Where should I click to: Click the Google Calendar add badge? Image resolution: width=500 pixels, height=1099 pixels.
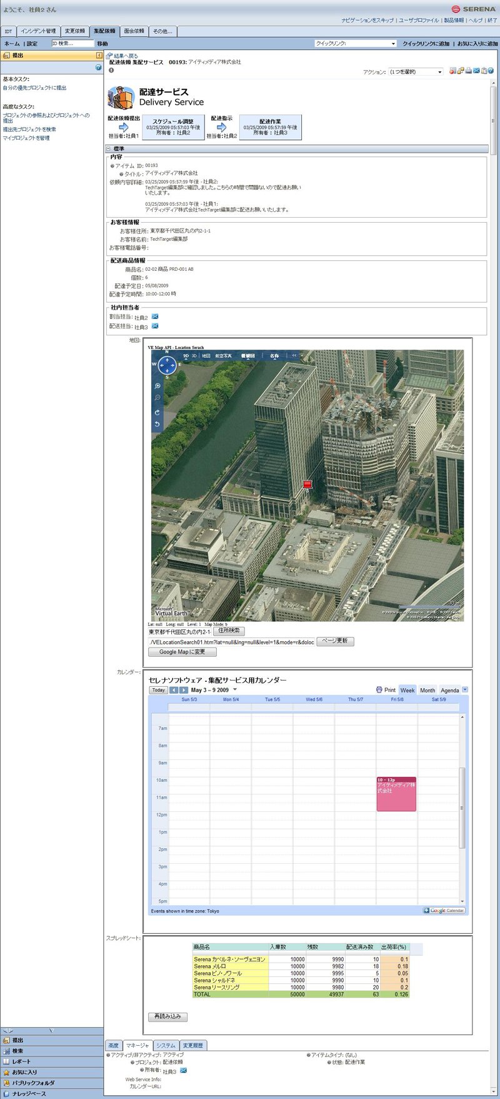pos(444,911)
